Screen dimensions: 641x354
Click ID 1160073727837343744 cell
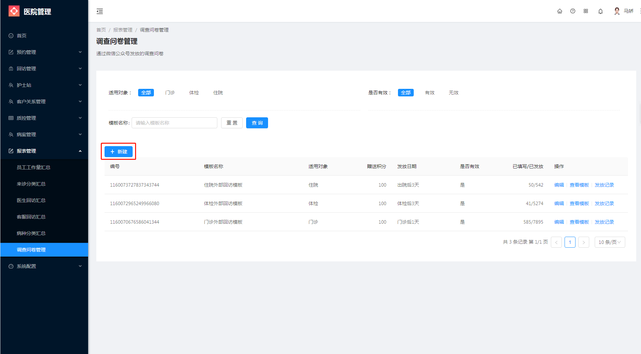[134, 185]
